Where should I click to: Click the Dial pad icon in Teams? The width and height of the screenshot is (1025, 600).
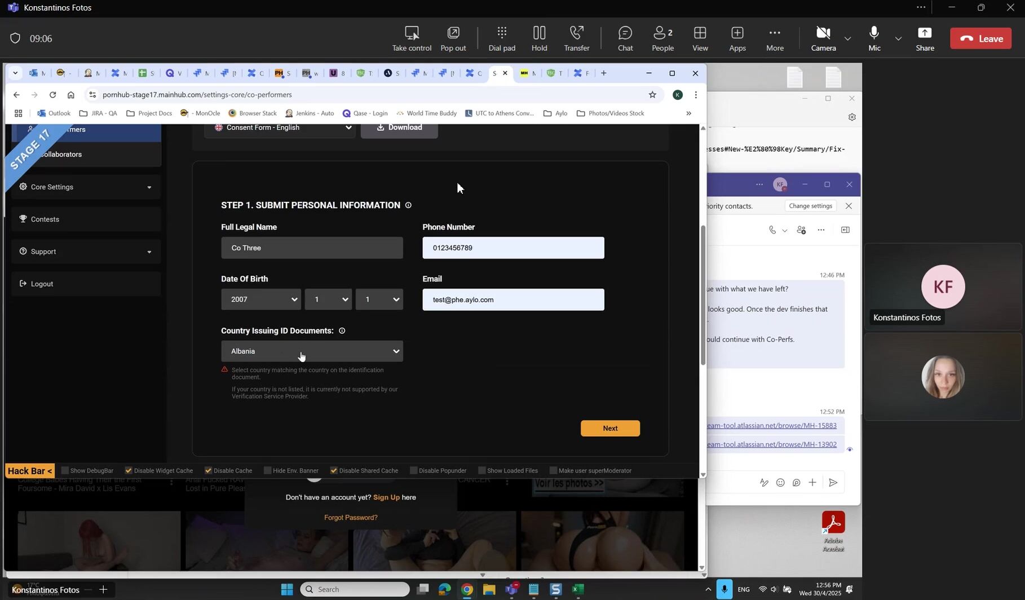point(501,38)
